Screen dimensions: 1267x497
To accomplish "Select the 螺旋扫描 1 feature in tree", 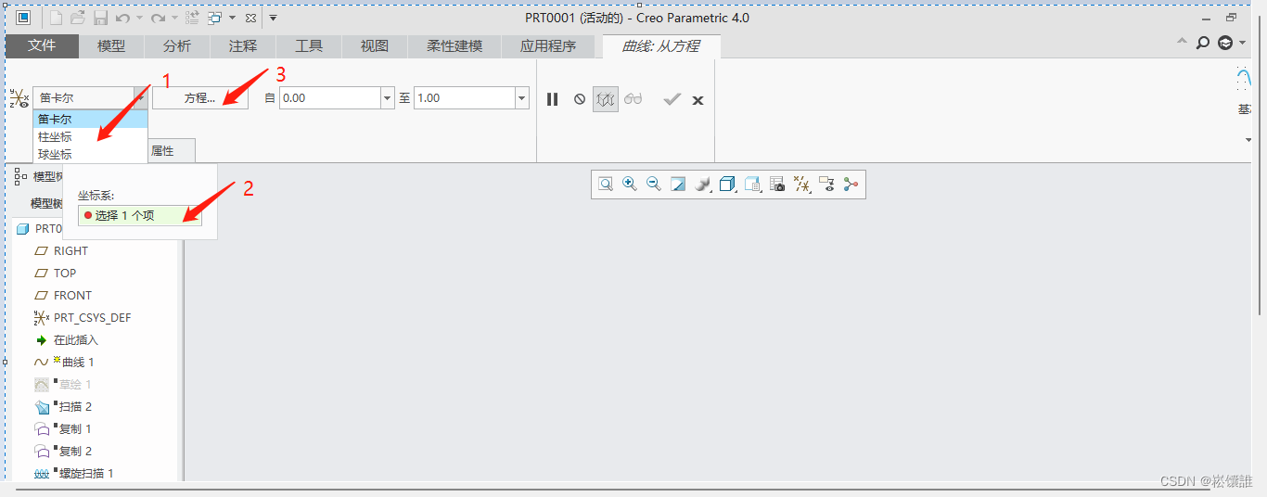I will click(85, 474).
